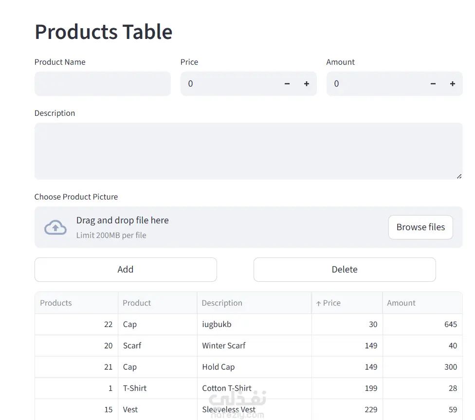This screenshot has width=475, height=420.
Task: Click the Description textarea resize handle
Action: tap(459, 176)
